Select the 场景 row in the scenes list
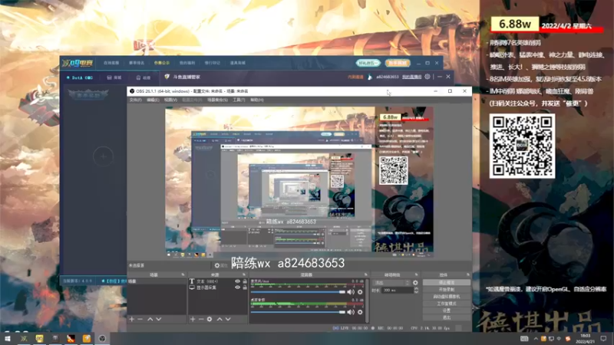The height and width of the screenshot is (345, 614). coord(157,281)
